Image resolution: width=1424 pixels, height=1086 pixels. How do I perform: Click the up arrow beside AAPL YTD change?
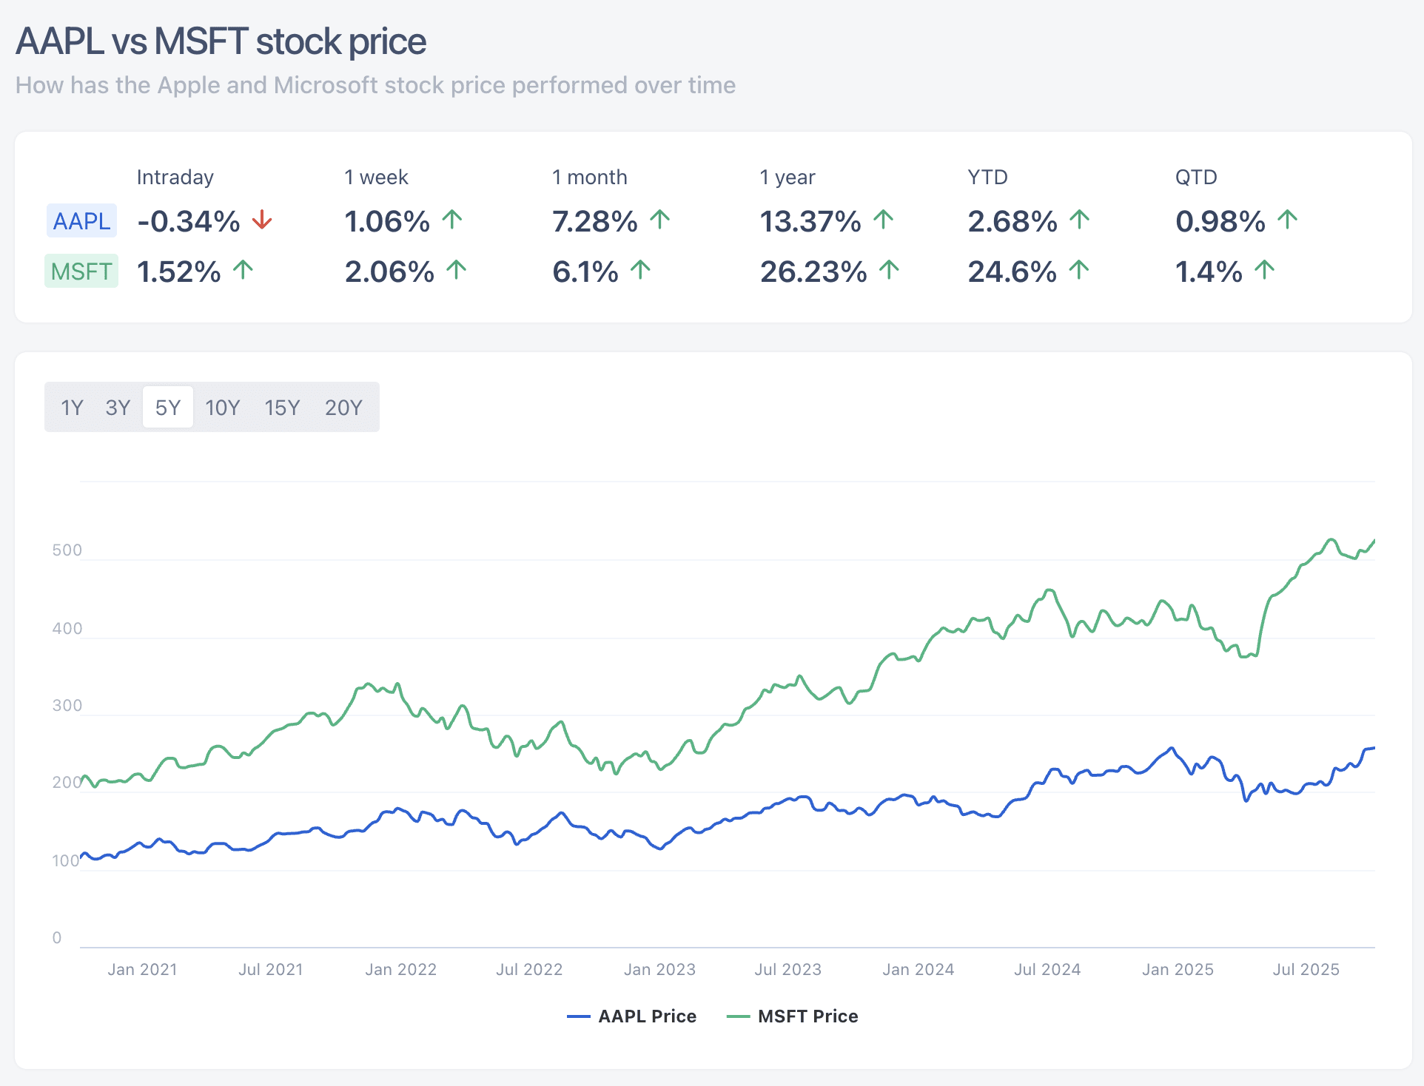tap(1079, 219)
